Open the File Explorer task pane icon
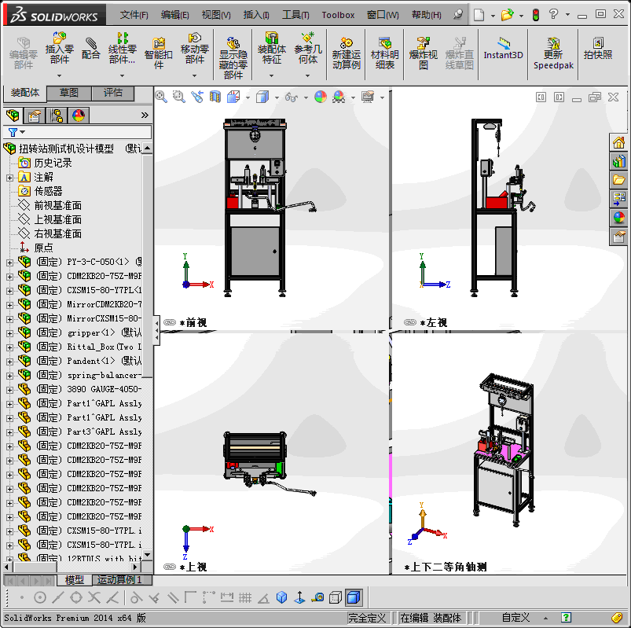 tap(619, 179)
